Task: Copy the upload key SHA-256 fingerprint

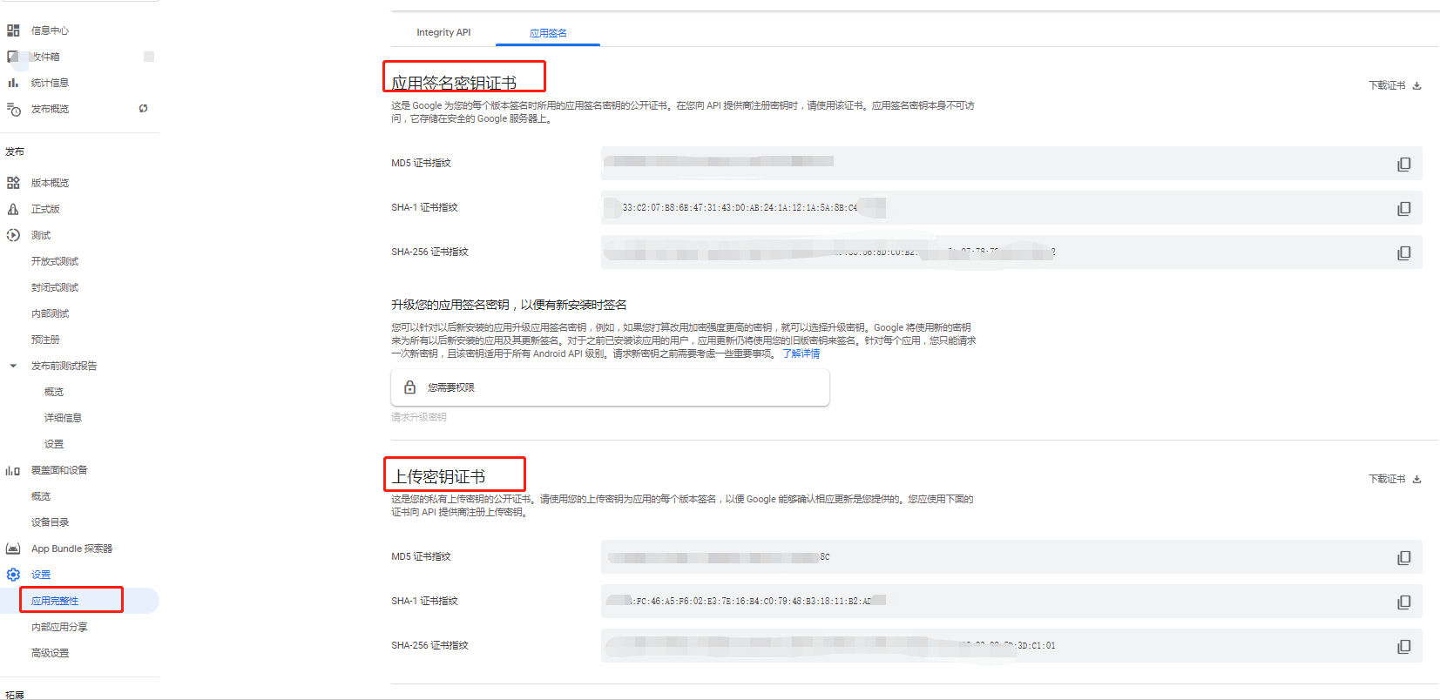Action: 1403,646
